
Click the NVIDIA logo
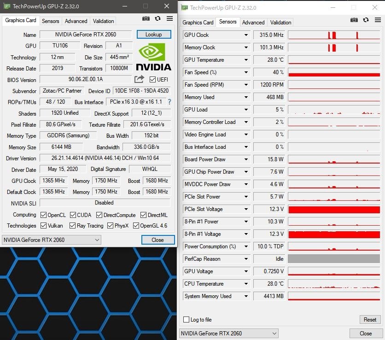pyautogui.click(x=153, y=57)
